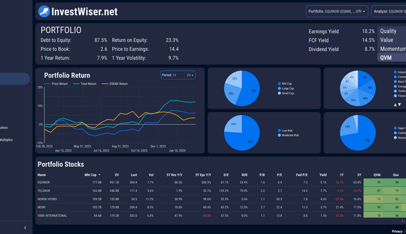Click the Total Return legend line marker
This screenshot has width=406, height=234.
(x=76, y=84)
